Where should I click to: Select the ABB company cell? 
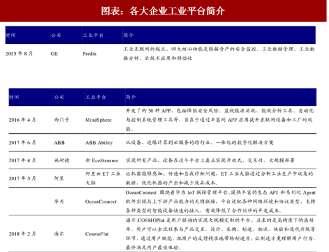[59, 143]
